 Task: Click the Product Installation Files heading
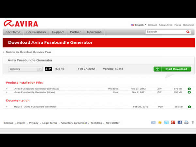point(24,83)
